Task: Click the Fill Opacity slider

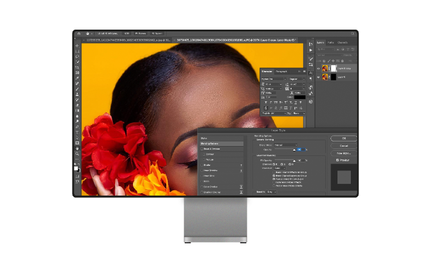Action: click(285, 161)
